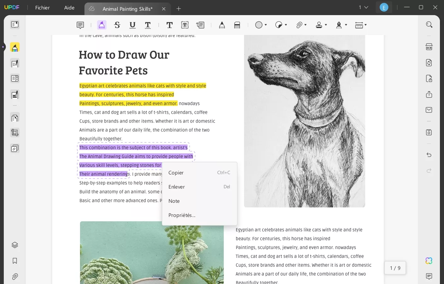Screen dimensions: 444x284
Task: Save as other via disk icon
Action: [x=429, y=132]
